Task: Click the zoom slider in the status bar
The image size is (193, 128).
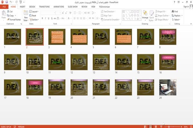Action: [x=173, y=127]
